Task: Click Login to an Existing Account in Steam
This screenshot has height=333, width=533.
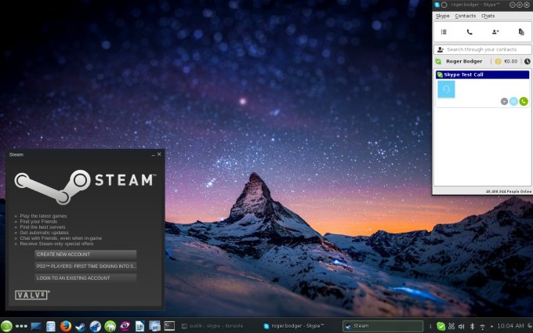Action: click(x=85, y=278)
